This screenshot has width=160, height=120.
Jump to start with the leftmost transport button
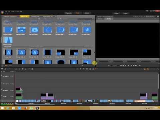click(x=121, y=65)
